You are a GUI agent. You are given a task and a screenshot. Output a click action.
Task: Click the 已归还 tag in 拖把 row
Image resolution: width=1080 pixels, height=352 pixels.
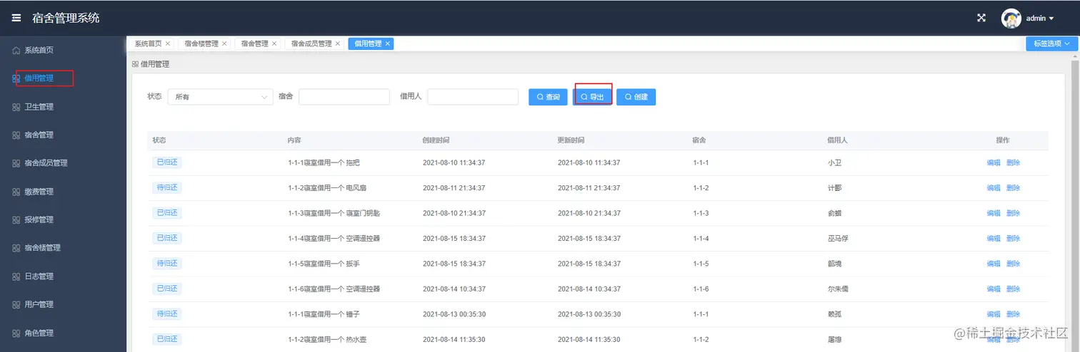pos(167,162)
